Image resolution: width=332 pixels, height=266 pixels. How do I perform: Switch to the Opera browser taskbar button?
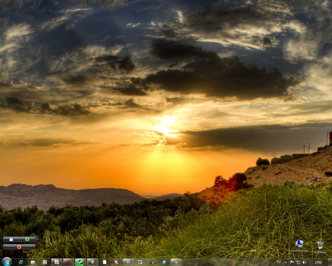click(x=69, y=262)
